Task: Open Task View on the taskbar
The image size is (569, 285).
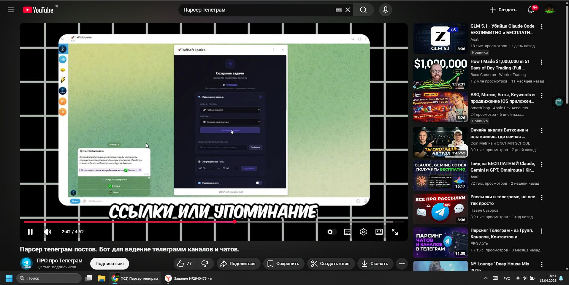Action: click(89, 278)
